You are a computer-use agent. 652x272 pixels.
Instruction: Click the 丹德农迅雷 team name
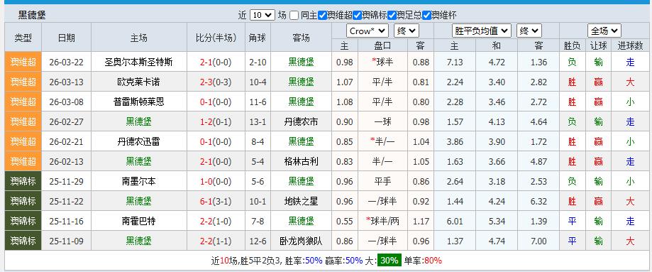coord(139,141)
